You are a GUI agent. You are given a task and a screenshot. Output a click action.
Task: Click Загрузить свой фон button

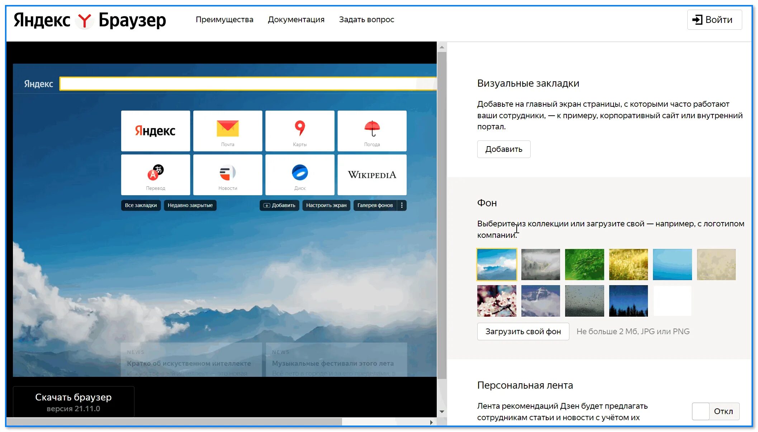pyautogui.click(x=523, y=331)
